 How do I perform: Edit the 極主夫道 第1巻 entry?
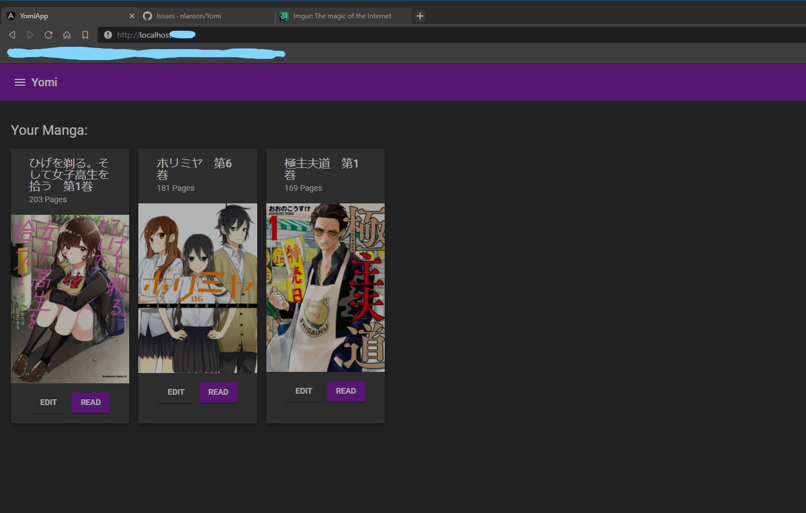click(x=304, y=391)
